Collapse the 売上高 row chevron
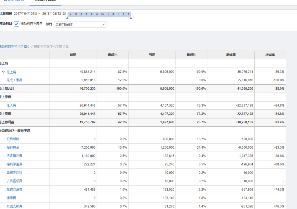 click(3, 72)
